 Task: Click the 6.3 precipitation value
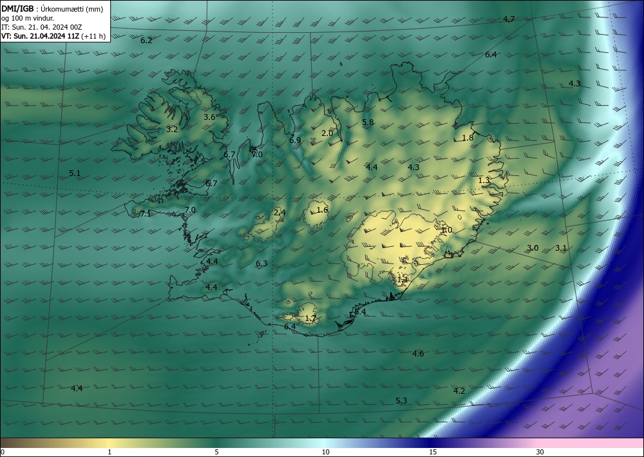(x=261, y=264)
